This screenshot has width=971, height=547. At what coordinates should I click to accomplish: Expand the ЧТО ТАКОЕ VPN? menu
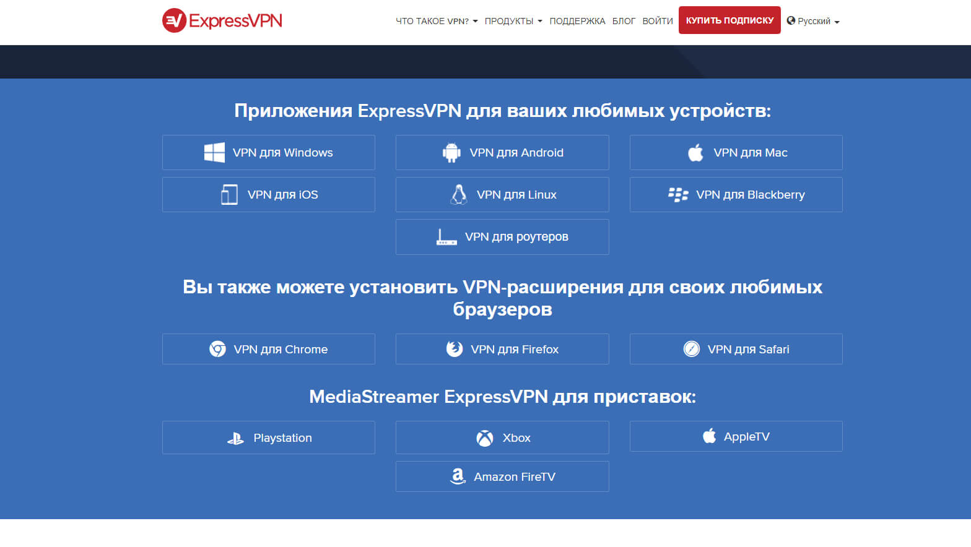pos(437,21)
